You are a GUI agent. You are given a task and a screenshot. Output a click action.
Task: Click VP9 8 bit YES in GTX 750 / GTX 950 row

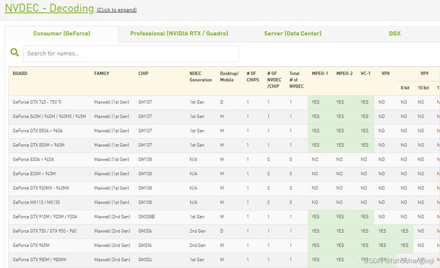pyautogui.click(x=405, y=231)
